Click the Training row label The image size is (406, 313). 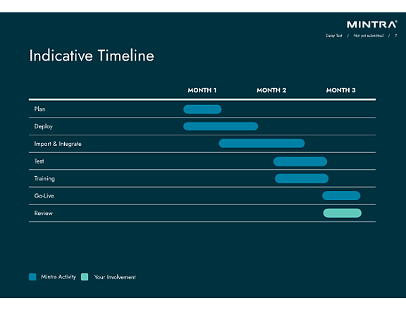44,178
